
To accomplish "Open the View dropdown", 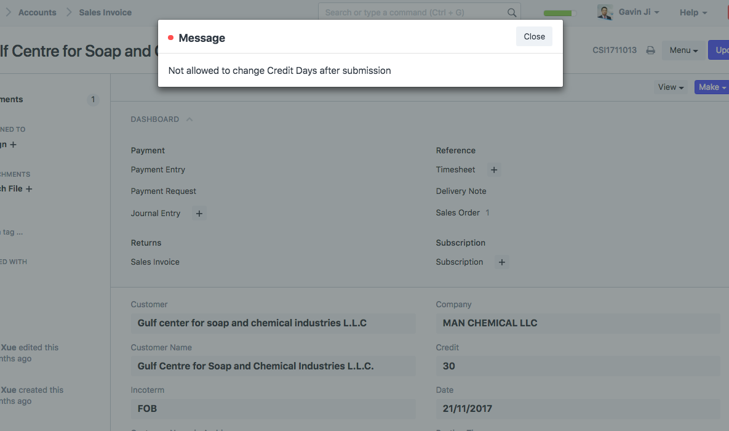I will point(671,87).
